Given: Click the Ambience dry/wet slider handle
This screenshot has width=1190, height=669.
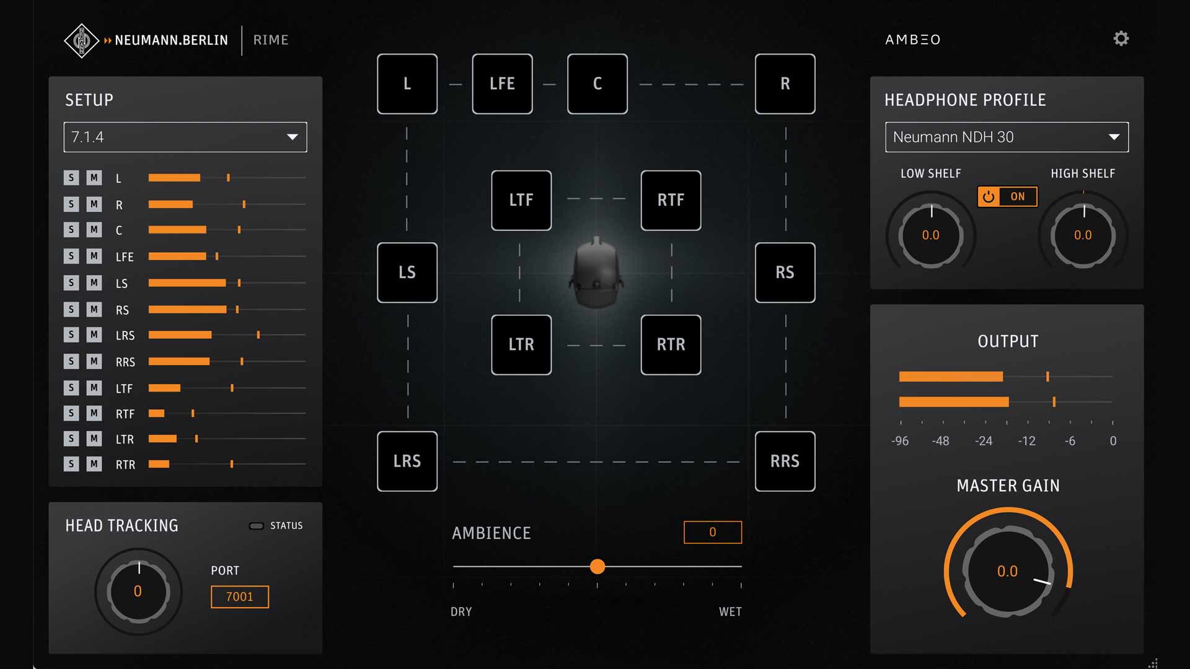Looking at the screenshot, I should coord(597,566).
